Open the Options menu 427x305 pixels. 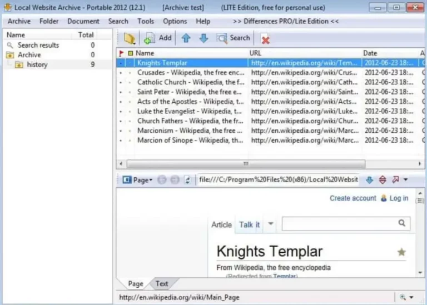(x=175, y=21)
